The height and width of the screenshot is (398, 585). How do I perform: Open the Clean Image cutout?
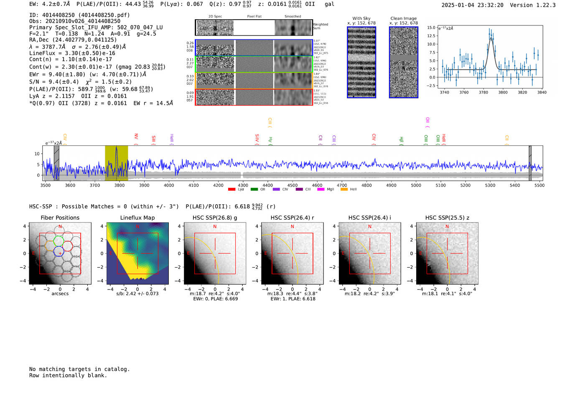coord(404,62)
